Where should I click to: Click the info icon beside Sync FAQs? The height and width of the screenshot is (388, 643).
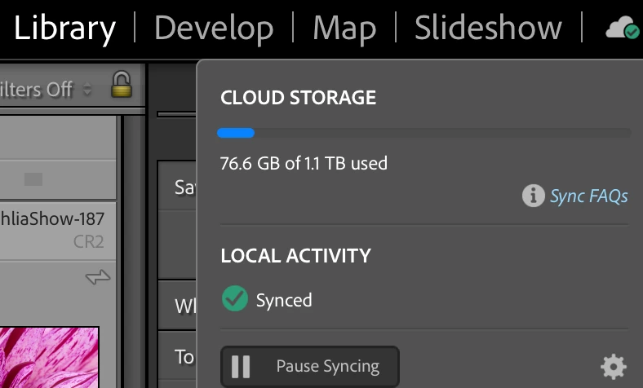533,196
